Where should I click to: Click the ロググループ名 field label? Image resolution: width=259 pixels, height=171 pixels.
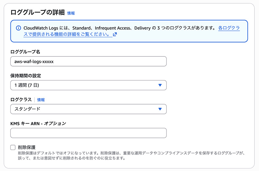coord(25,52)
